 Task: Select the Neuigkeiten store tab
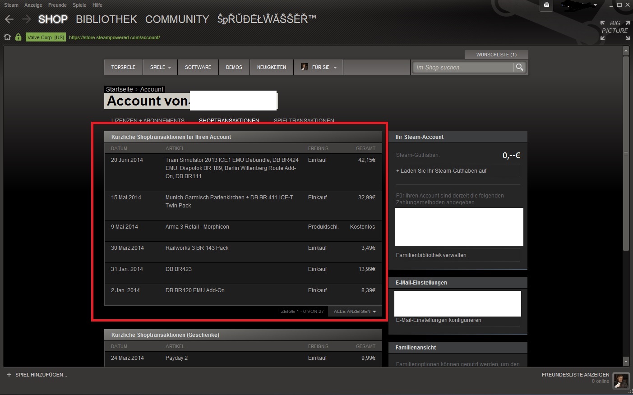tap(272, 67)
